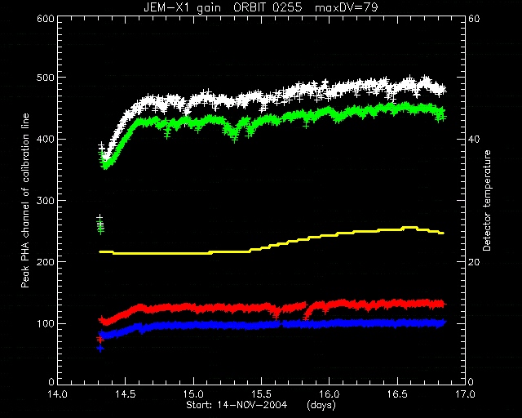Click the 60 tick label on right axis
Image resolution: width=522 pixels, height=418 pixels.
474,19
